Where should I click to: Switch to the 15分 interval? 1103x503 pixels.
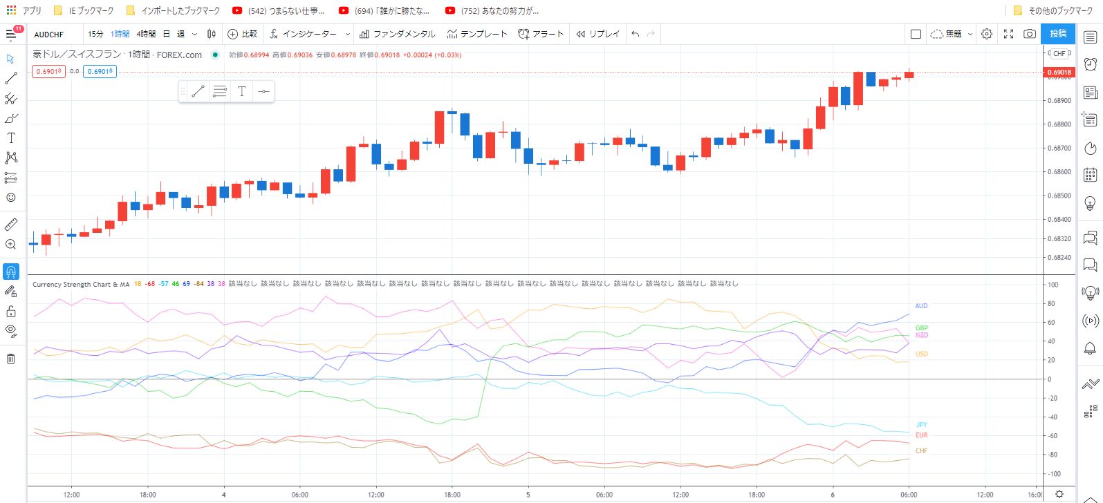pyautogui.click(x=95, y=34)
